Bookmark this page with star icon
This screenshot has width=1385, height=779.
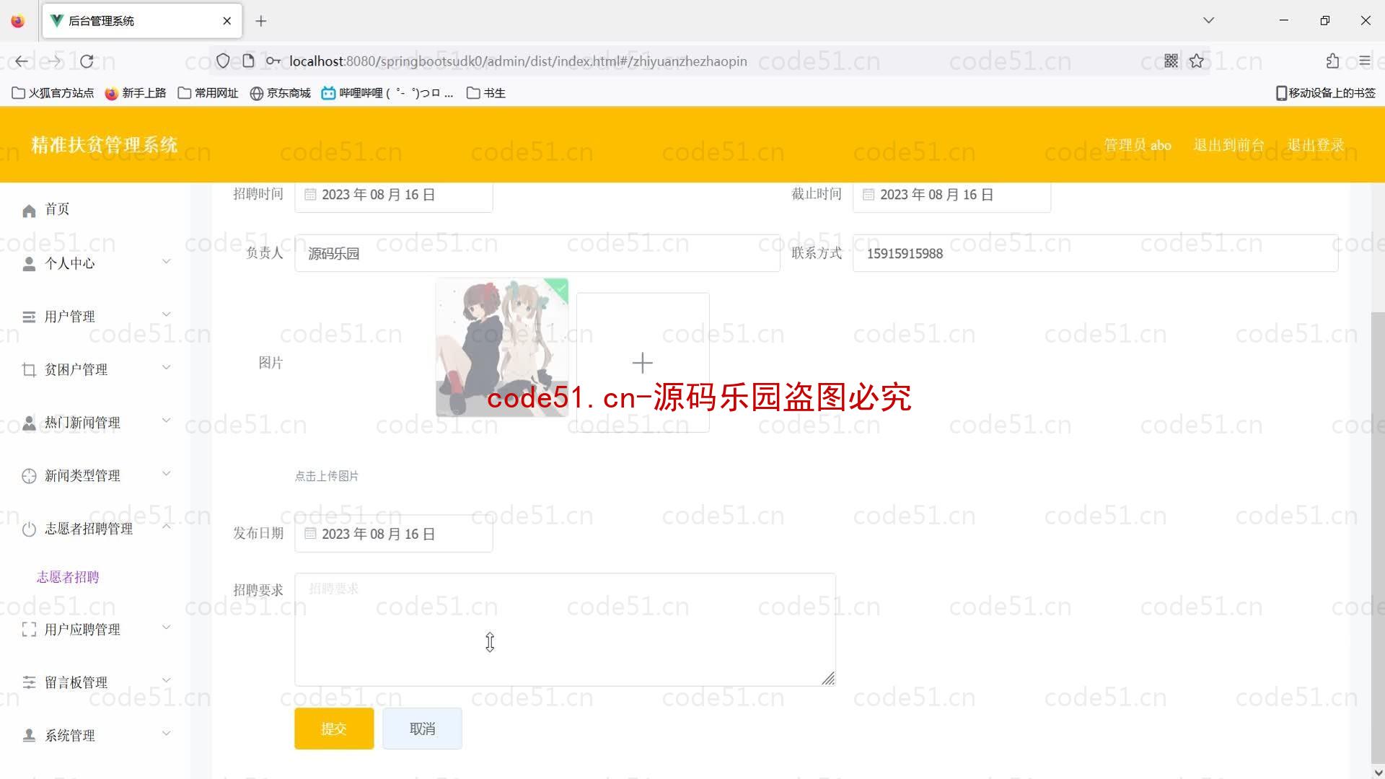click(x=1197, y=61)
